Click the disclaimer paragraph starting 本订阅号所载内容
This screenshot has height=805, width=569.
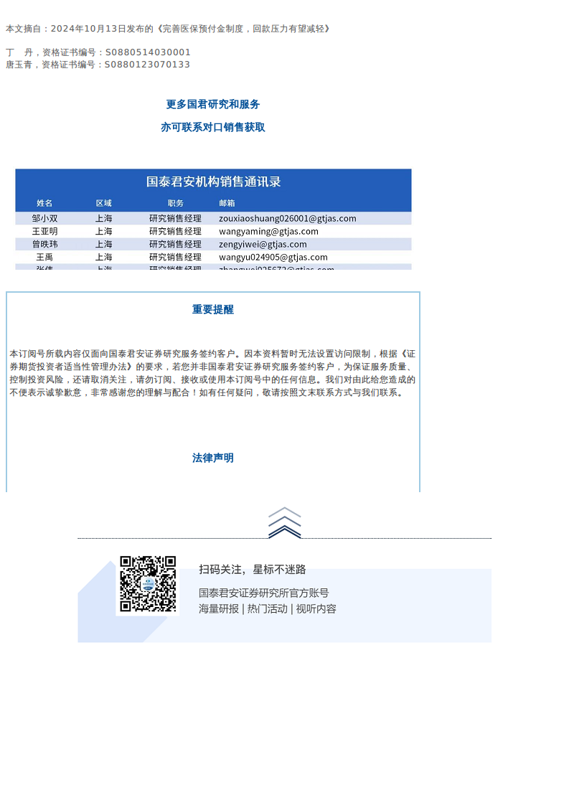(x=212, y=373)
